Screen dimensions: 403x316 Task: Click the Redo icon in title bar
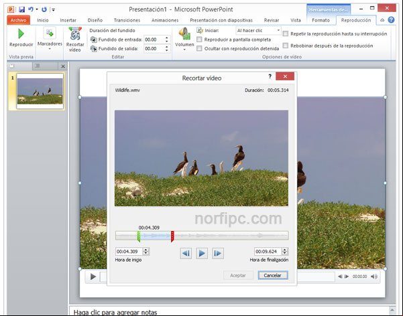(x=44, y=9)
